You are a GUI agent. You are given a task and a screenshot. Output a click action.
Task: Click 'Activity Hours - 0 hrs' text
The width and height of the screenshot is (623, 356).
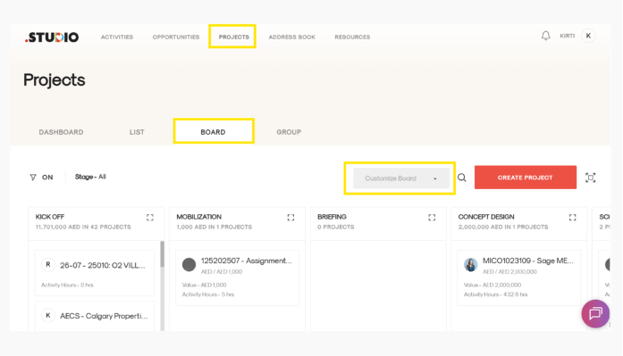(67, 285)
